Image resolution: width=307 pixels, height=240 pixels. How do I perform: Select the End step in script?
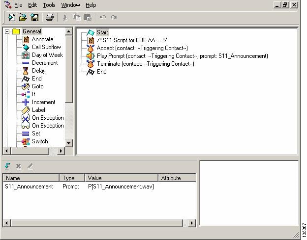pos(102,72)
